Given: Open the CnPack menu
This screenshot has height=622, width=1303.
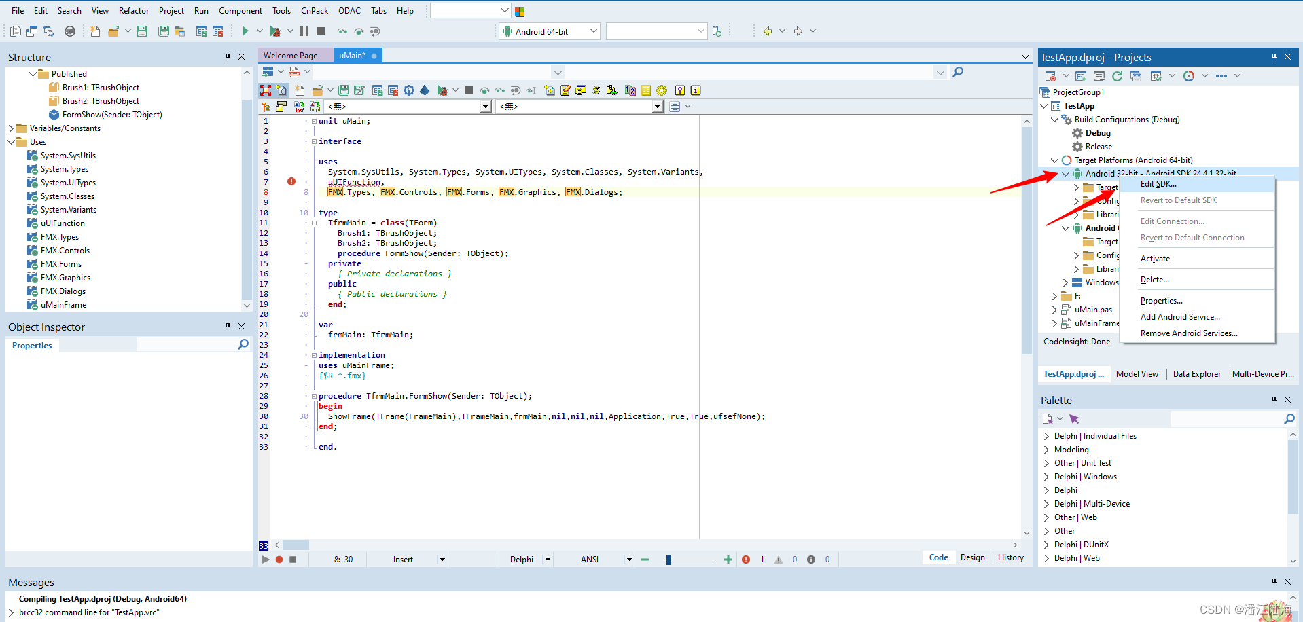Looking at the screenshot, I should pos(315,11).
